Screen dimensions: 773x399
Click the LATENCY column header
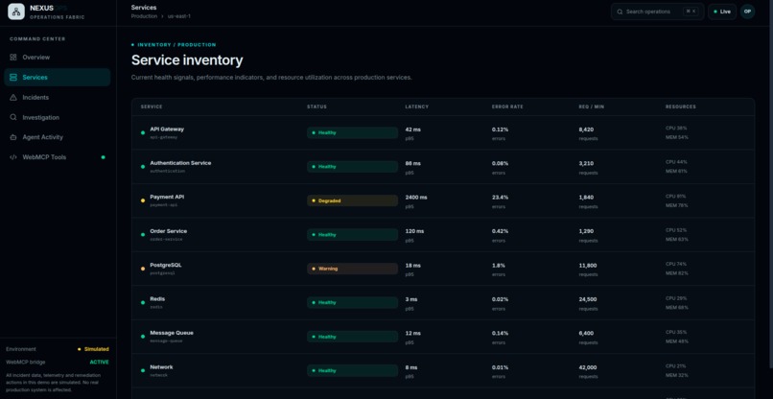pos(417,107)
